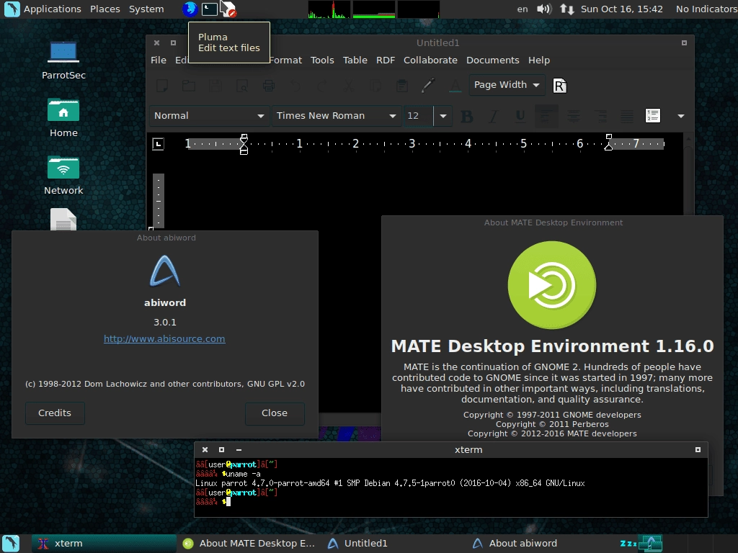Open the Applications menu in the top panel
The height and width of the screenshot is (553, 738).
52,9
